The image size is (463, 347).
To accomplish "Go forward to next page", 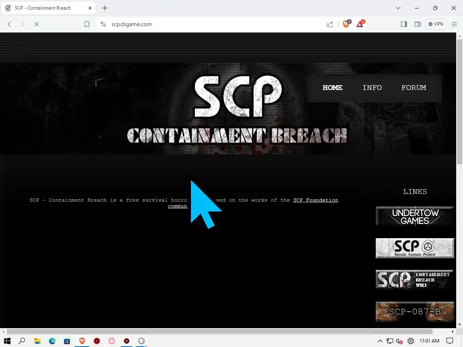I will click(23, 24).
